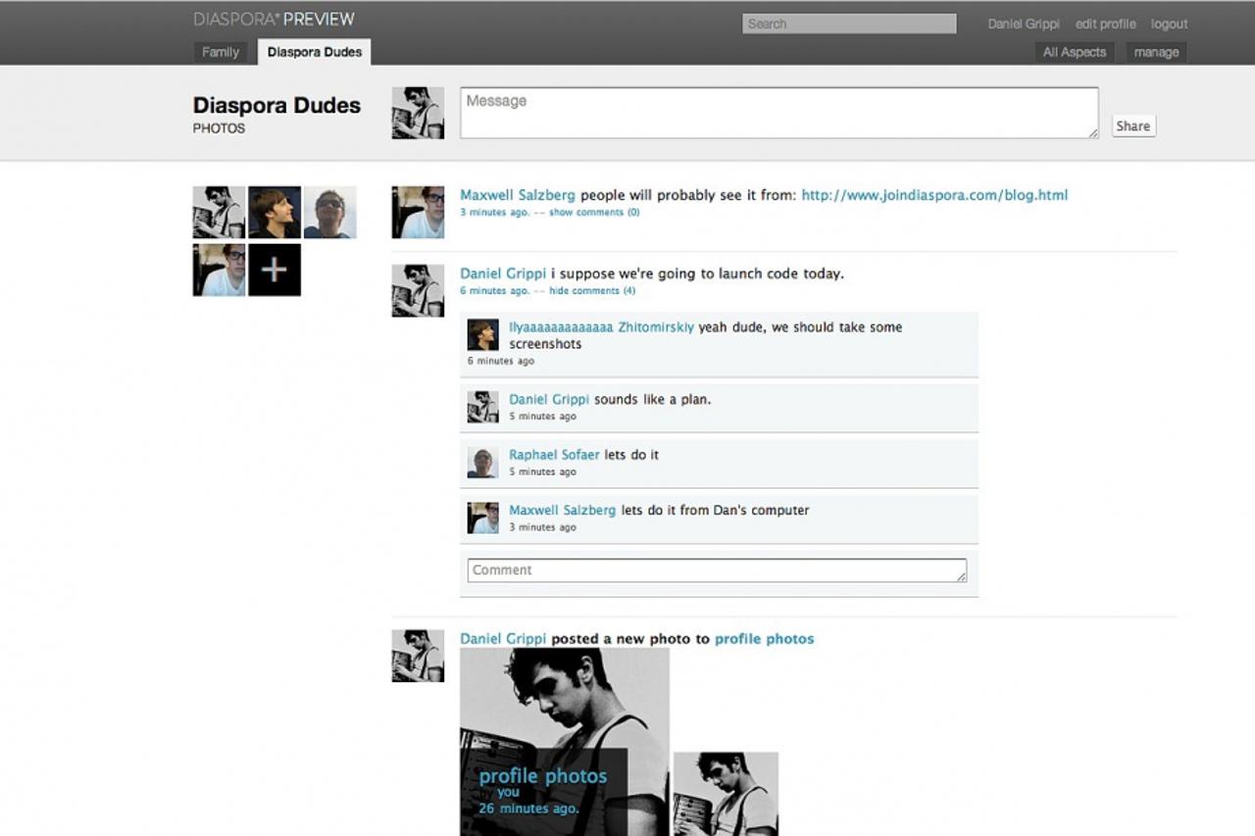Click the manage aspects button
Screen dimensions: 1255x836
point(1156,52)
